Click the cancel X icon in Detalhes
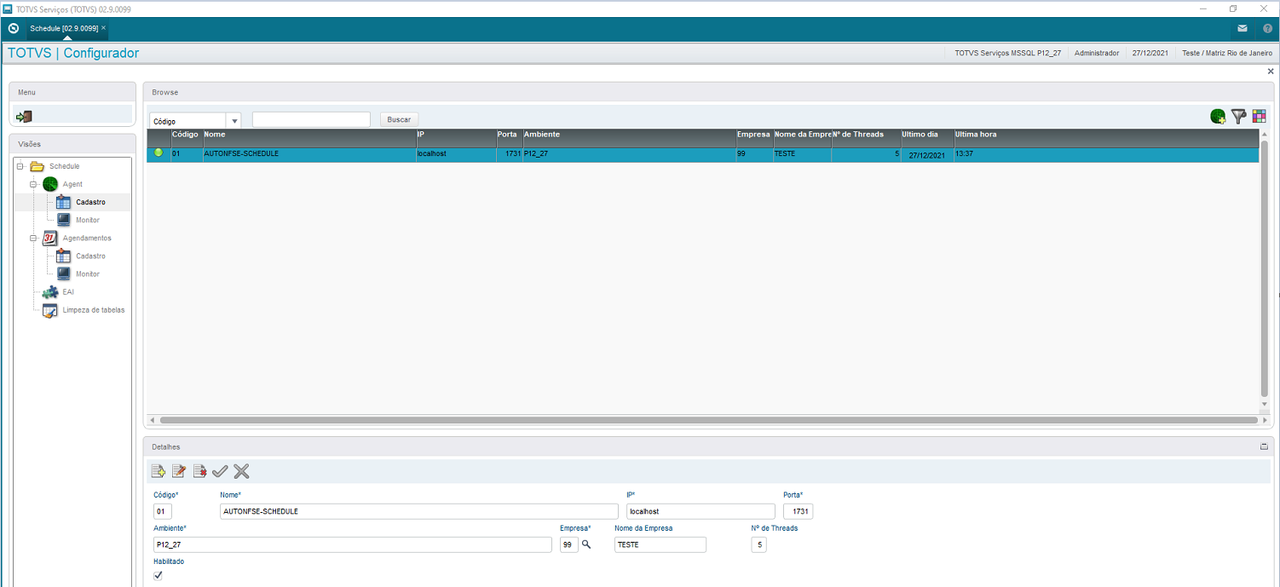Image resolution: width=1280 pixels, height=587 pixels. pyautogui.click(x=241, y=471)
